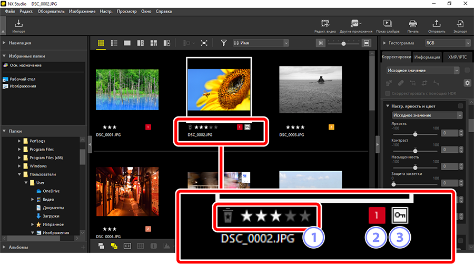Click the filter funnel icon
This screenshot has width=474, height=265.
(x=223, y=43)
